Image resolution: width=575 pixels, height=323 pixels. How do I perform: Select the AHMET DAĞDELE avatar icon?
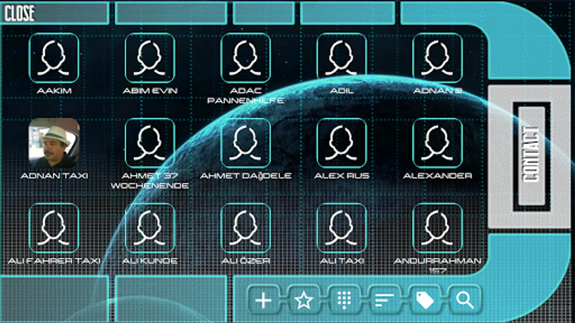coord(246,143)
